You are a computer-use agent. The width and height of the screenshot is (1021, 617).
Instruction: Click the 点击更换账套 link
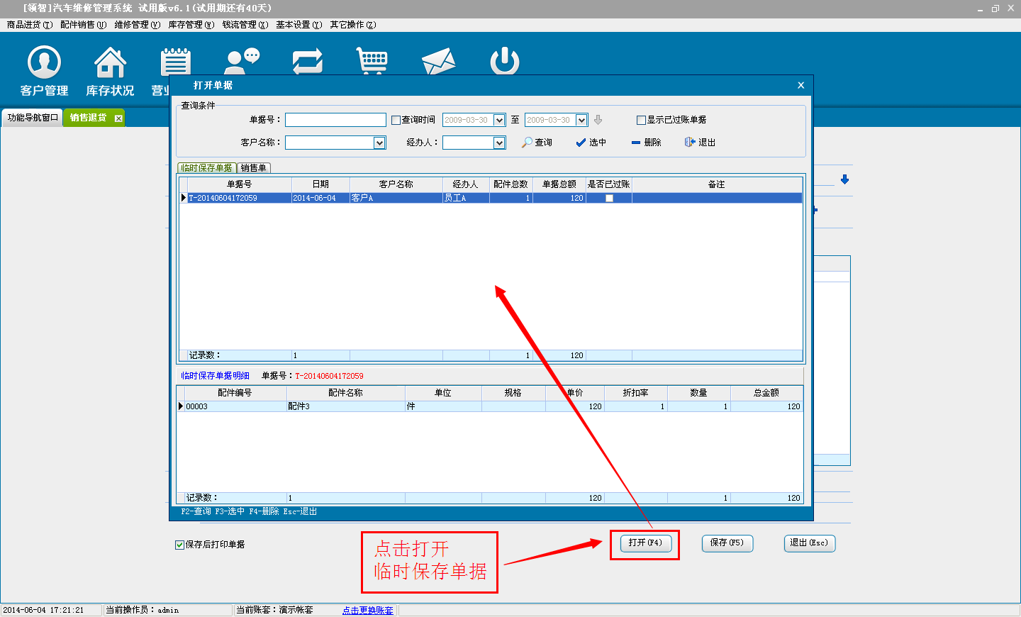pyautogui.click(x=367, y=611)
